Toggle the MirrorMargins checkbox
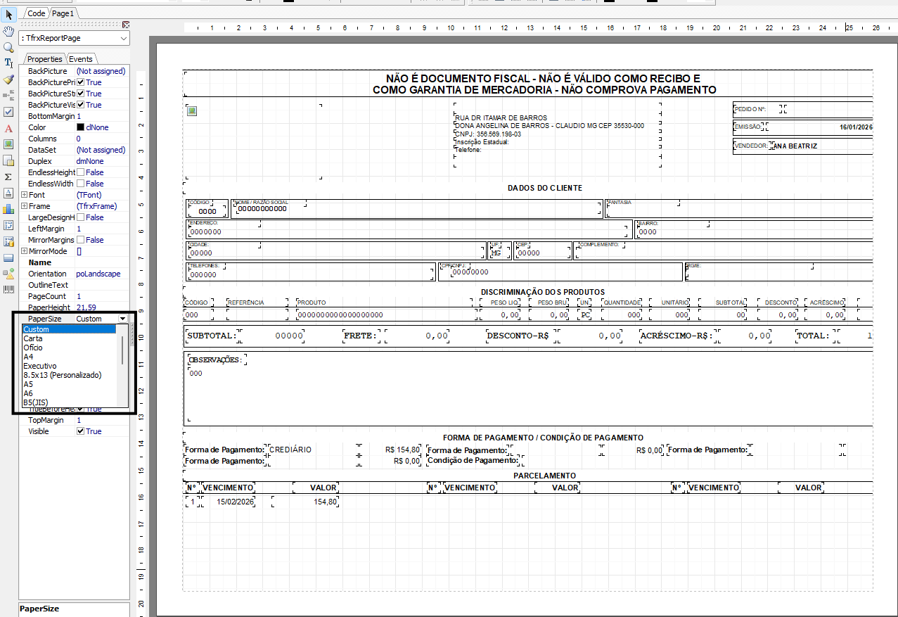Viewport: 898px width, 617px height. [81, 240]
